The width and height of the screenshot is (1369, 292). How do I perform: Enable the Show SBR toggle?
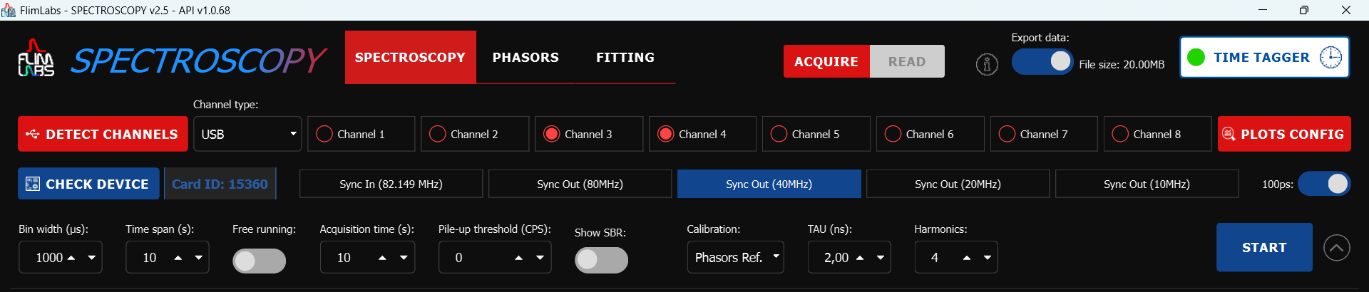tap(601, 260)
